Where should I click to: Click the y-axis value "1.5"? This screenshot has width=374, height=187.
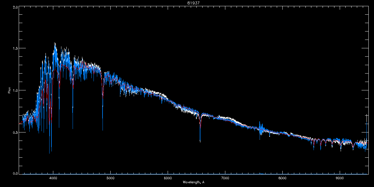15,48
